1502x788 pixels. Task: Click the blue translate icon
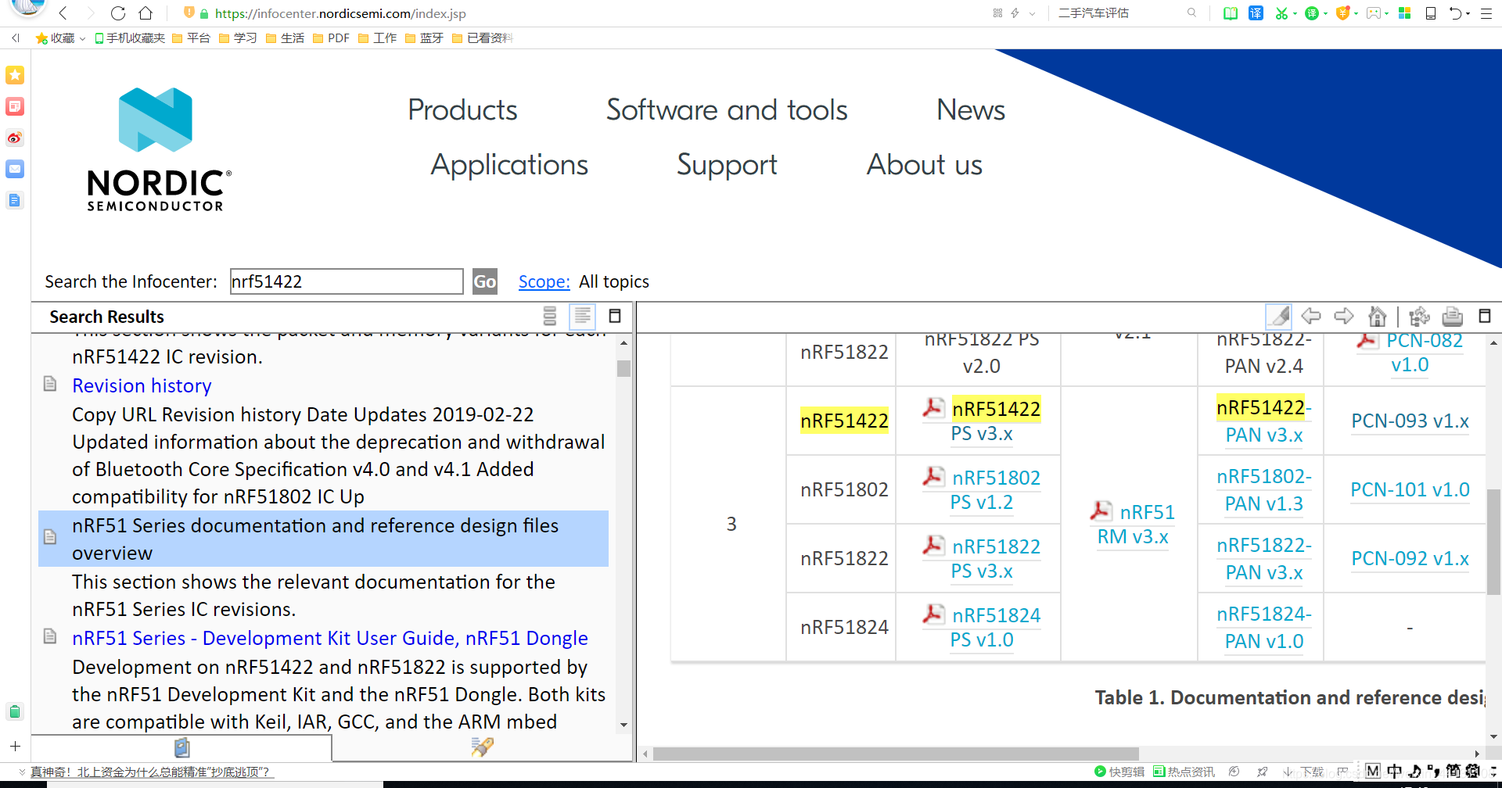click(x=1256, y=13)
